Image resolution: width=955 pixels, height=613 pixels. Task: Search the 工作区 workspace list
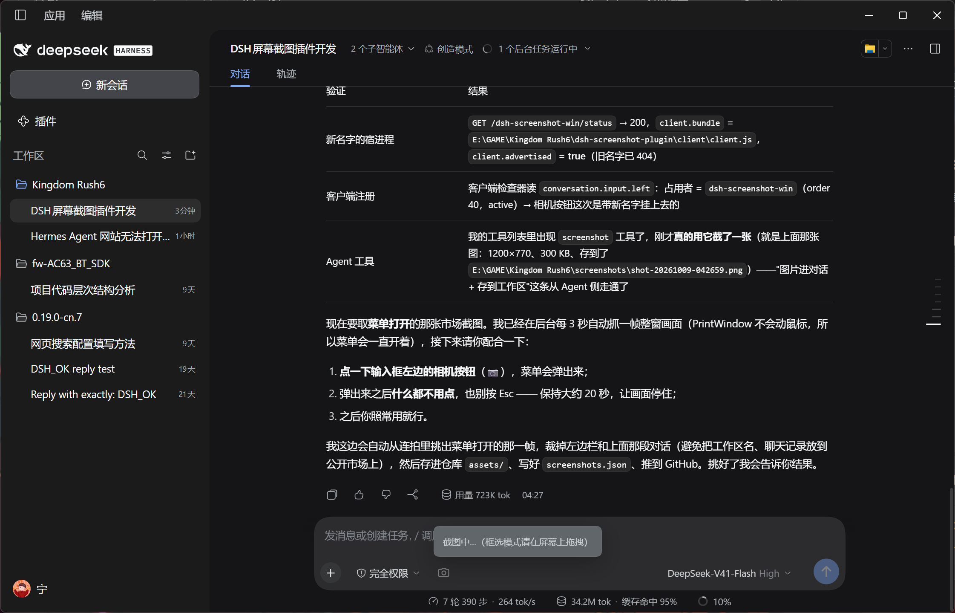142,156
